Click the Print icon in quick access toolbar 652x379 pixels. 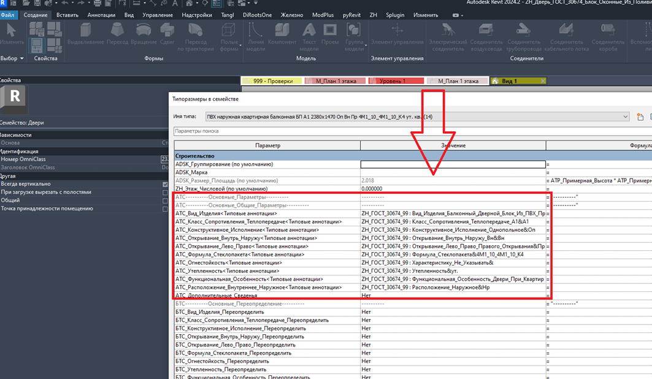pyautogui.click(x=98, y=3)
